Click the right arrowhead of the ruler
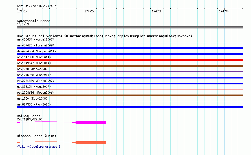This screenshot has height=155, width=251. tap(242, 9)
